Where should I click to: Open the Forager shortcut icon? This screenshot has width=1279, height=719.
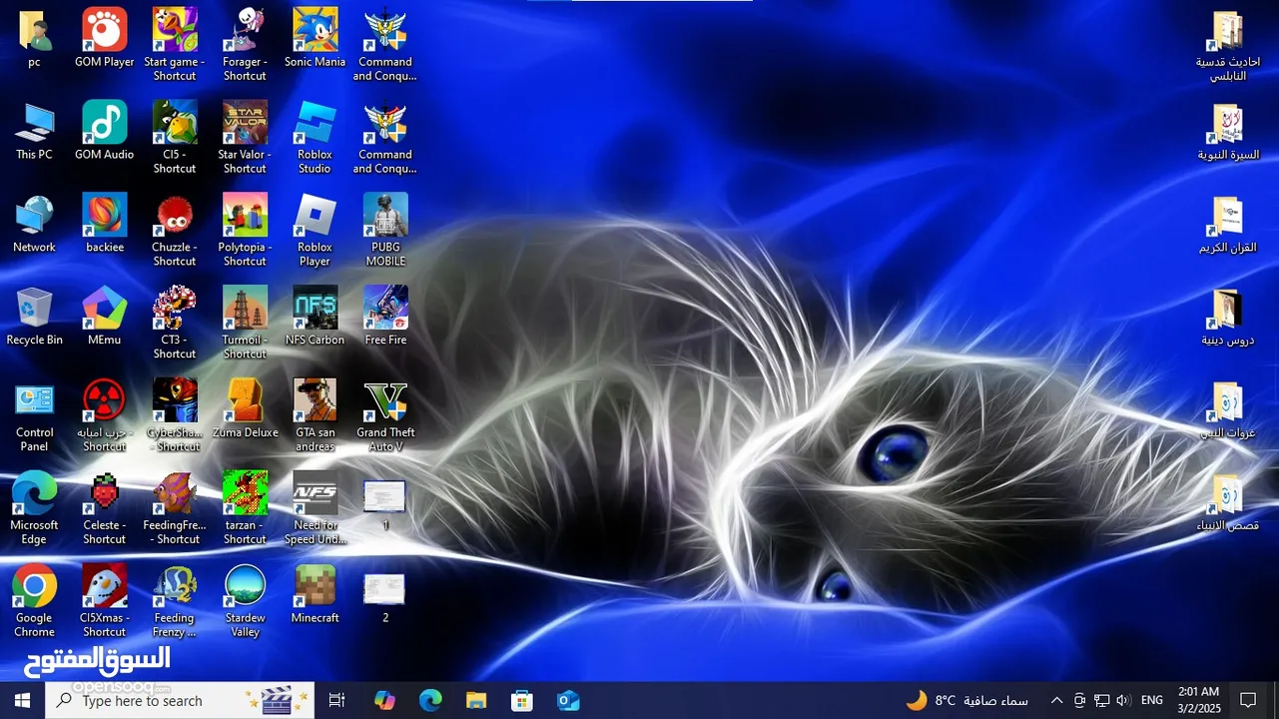click(245, 46)
